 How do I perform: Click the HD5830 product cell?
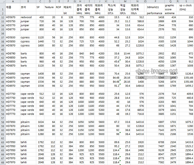pos(13,38)
